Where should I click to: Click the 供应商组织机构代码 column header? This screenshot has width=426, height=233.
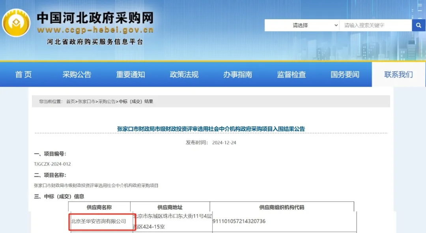point(282,207)
